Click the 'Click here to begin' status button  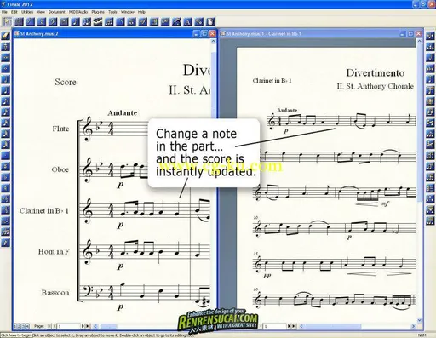tap(16, 335)
